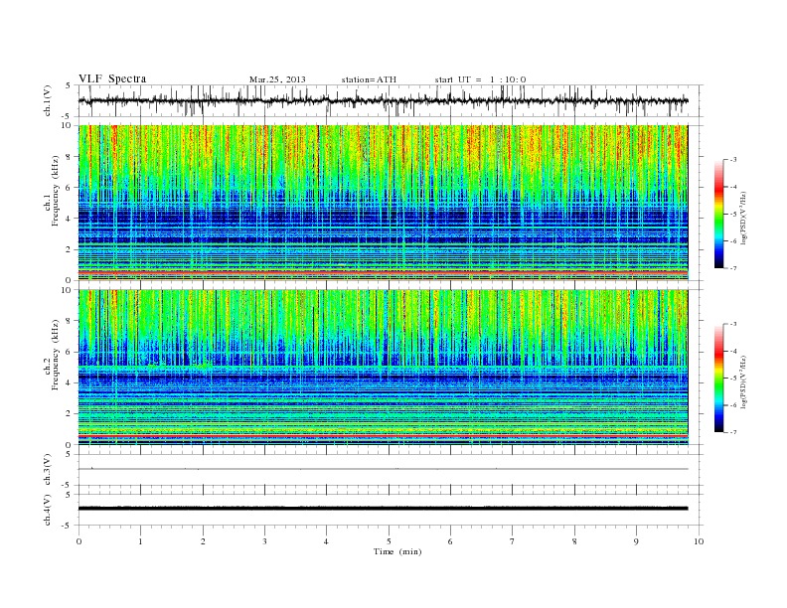
Task: Click the "0" tick on the time axis
Action: (79, 541)
